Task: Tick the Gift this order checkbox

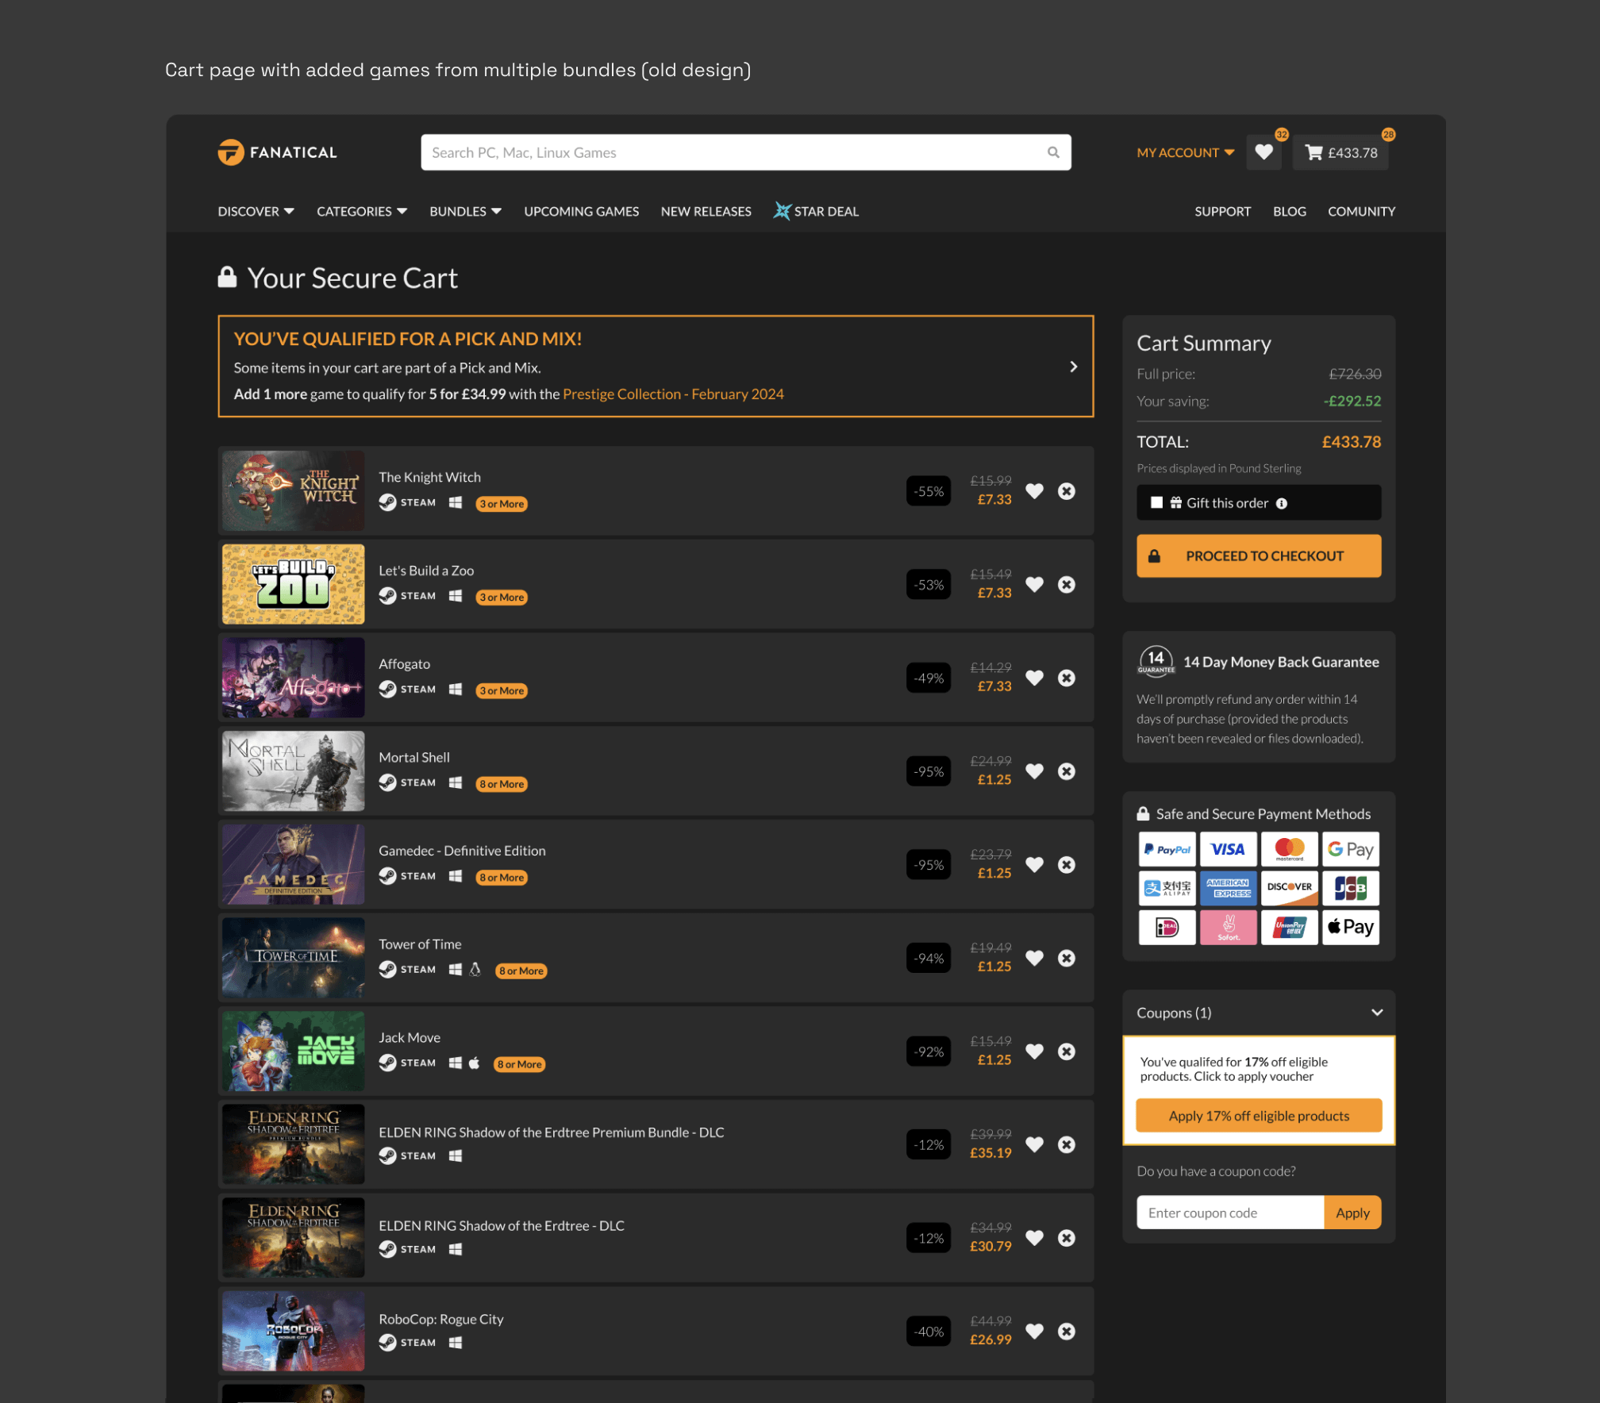Action: pyautogui.click(x=1156, y=503)
